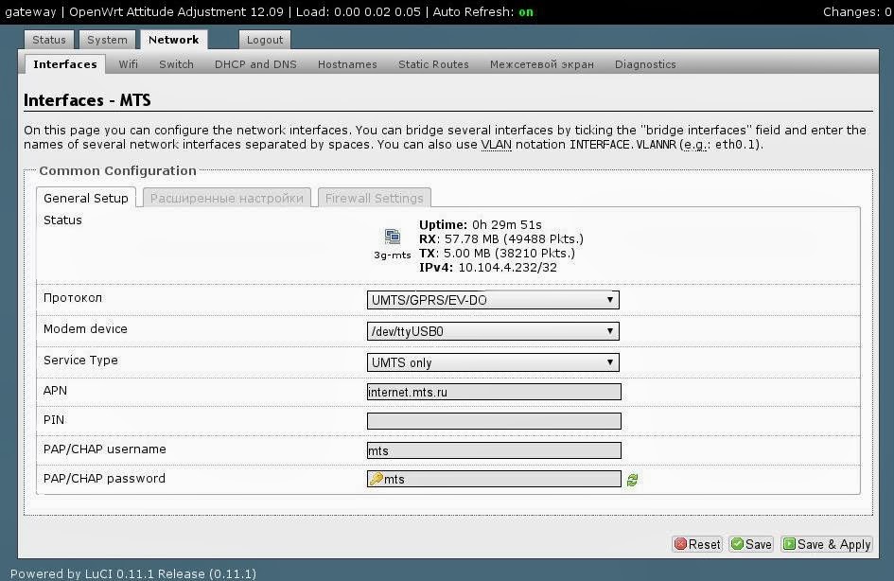Open the Switch subtab
Screen dimensions: 894x581
(x=176, y=64)
